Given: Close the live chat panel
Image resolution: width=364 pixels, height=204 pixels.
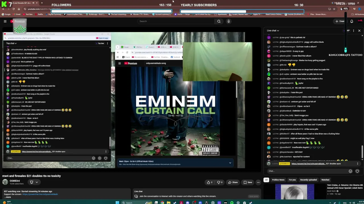Looking at the screenshot, I should click(x=359, y=31).
